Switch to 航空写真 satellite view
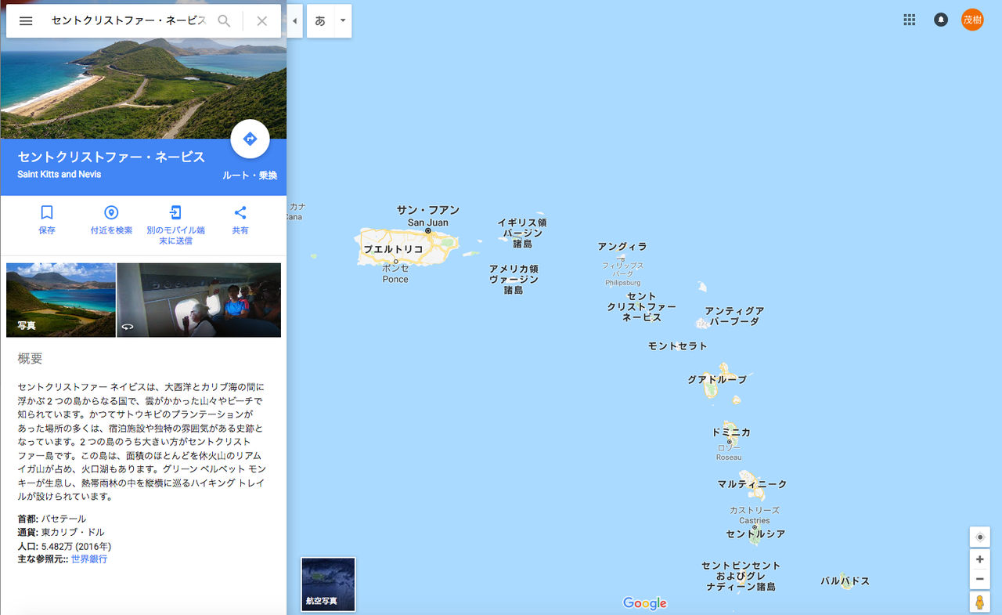 tap(328, 584)
